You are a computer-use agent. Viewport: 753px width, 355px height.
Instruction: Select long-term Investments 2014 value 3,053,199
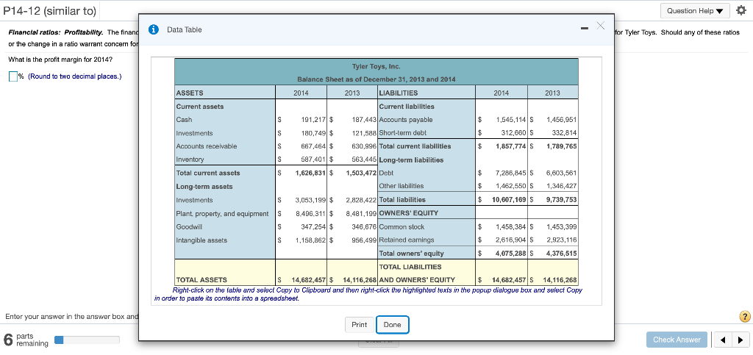tap(310, 200)
